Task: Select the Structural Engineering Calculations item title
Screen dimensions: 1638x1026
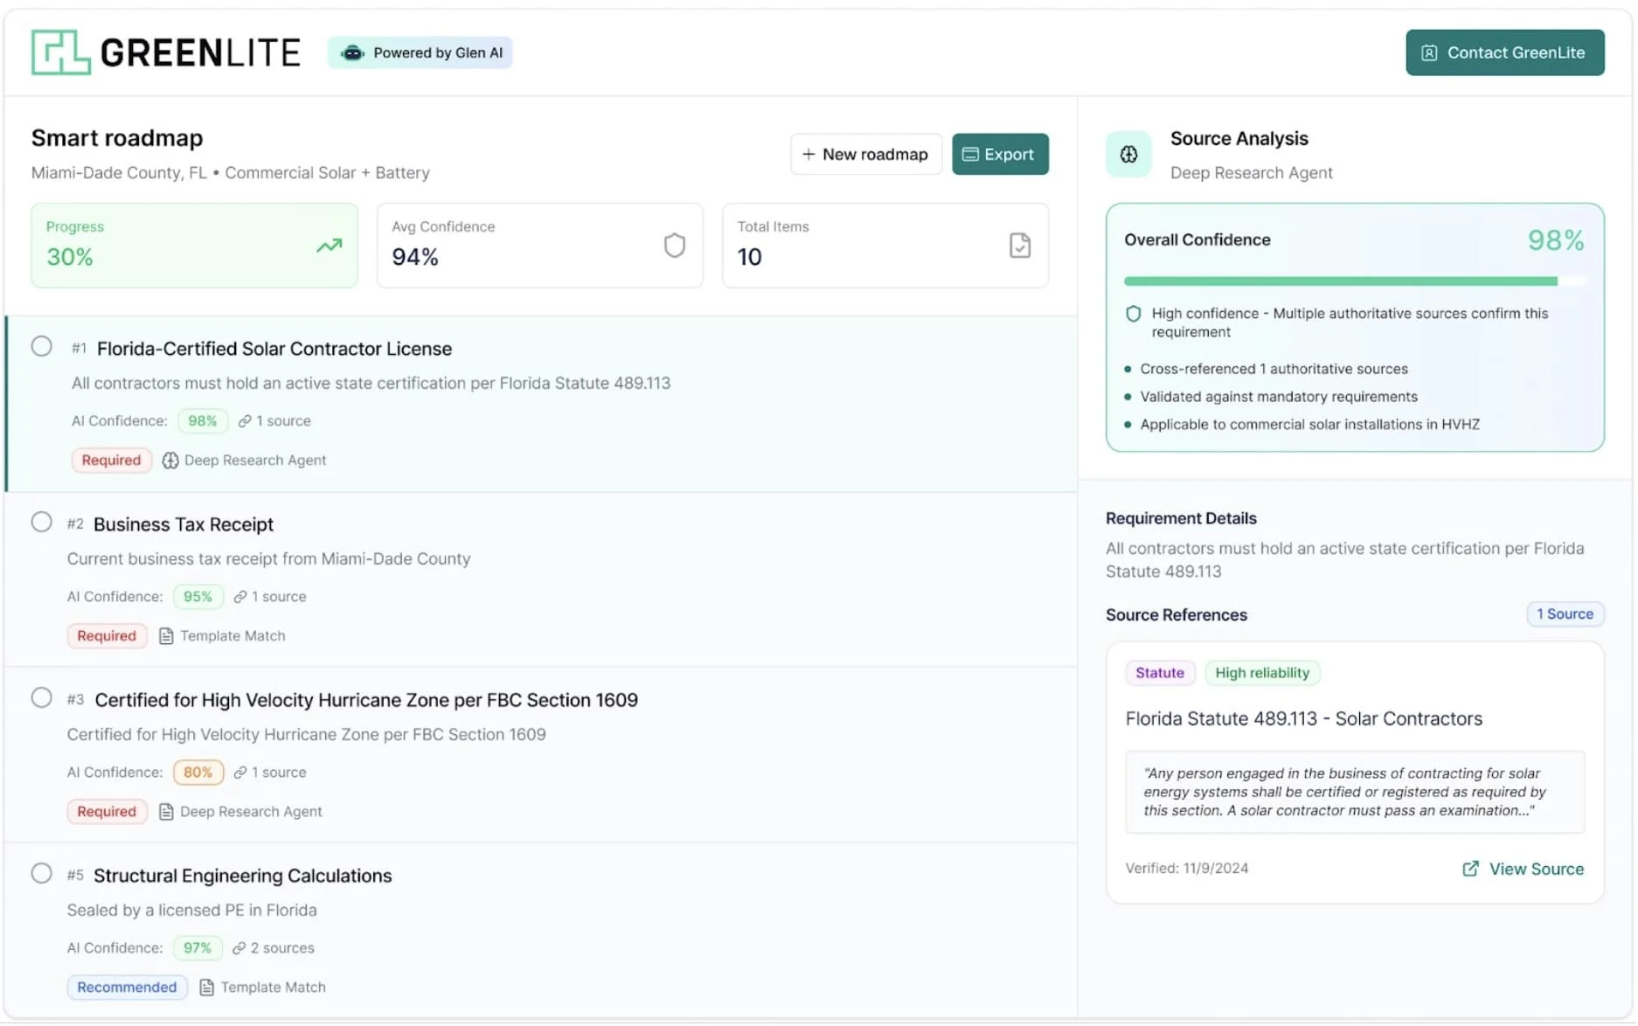Action: (242, 876)
